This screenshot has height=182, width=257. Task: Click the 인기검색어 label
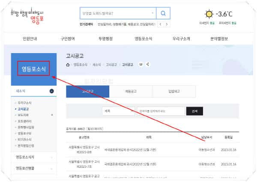86,24
